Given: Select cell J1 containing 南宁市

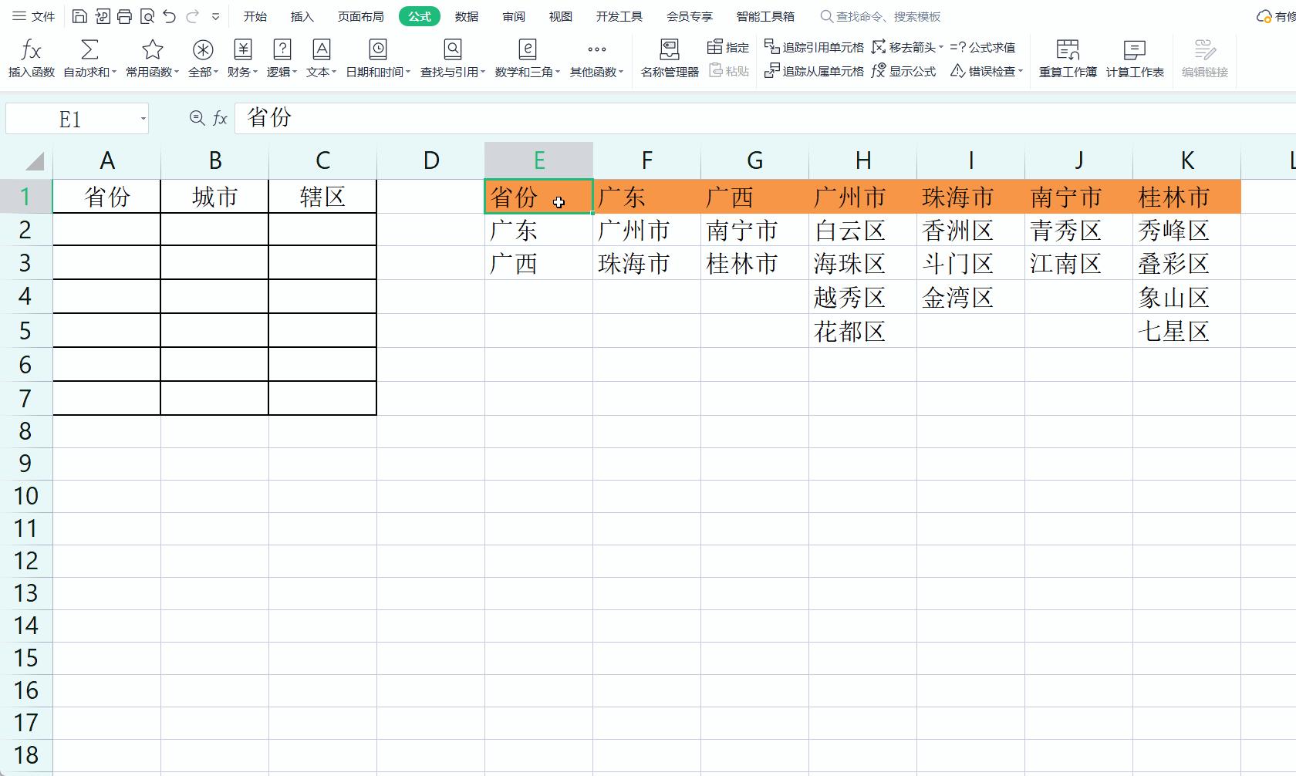Looking at the screenshot, I should click(1079, 197).
